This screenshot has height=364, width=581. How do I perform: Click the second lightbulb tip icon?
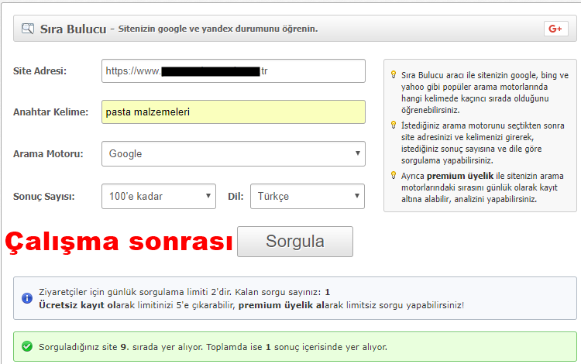pos(394,125)
